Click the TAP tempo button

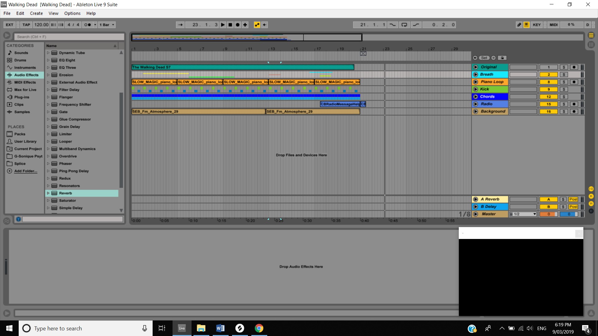click(26, 25)
